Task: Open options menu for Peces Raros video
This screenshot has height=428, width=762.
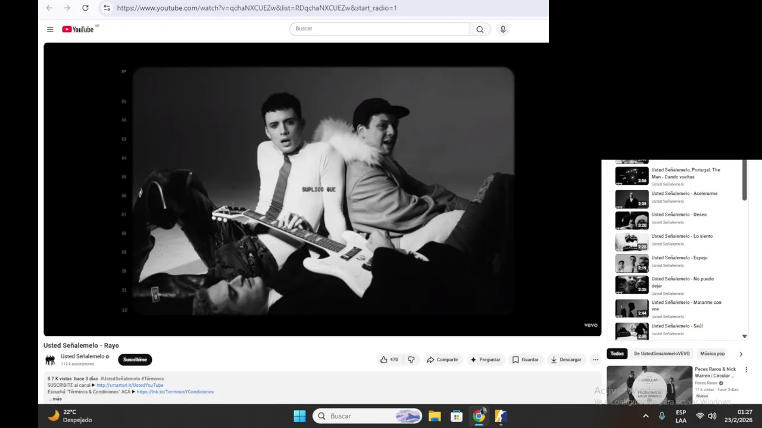Action: pos(746,370)
